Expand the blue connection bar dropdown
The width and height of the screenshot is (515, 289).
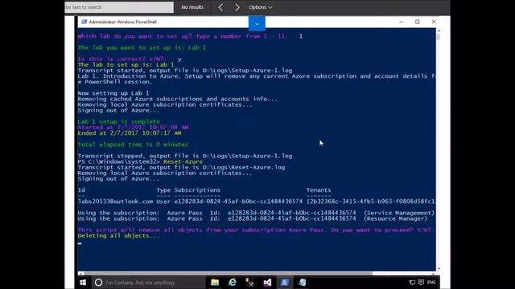257,23
